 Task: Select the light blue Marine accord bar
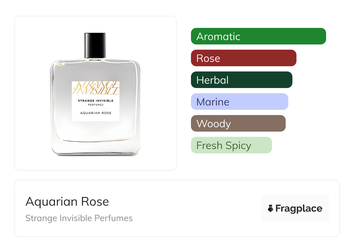click(x=239, y=102)
